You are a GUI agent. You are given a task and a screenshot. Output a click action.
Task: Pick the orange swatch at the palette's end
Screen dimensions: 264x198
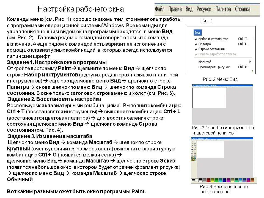click(x=252, y=181)
